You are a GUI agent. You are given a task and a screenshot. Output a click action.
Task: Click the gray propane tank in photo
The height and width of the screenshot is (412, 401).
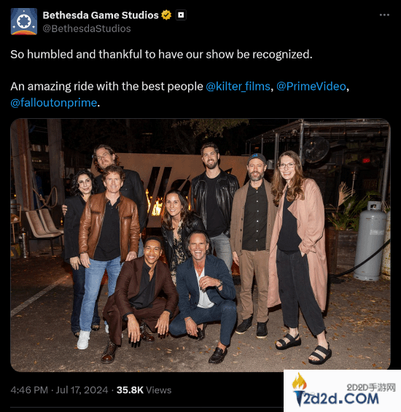coord(370,241)
